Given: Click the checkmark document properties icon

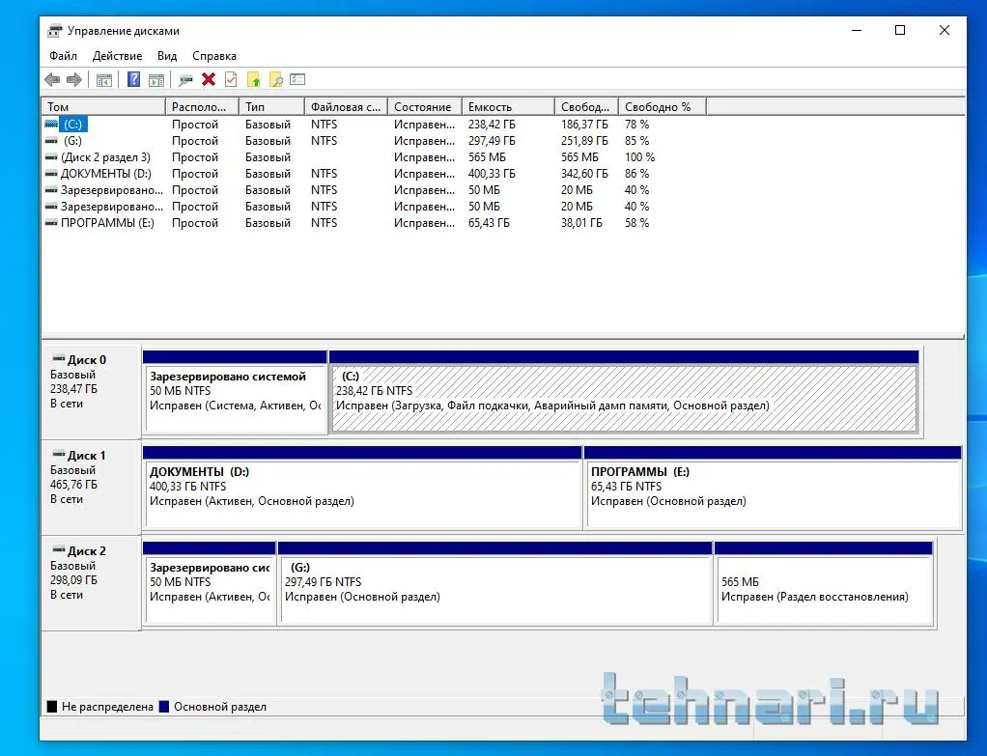Looking at the screenshot, I should [x=231, y=80].
